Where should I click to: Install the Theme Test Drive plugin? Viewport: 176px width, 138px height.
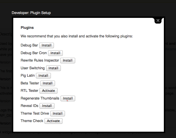pyautogui.click(x=57, y=113)
